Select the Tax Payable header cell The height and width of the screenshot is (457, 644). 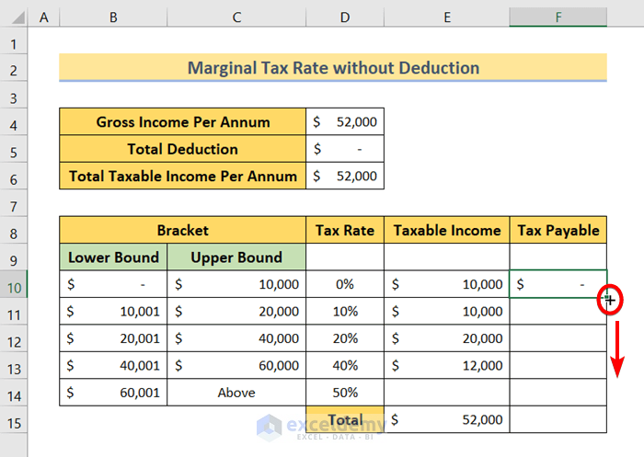pos(558,231)
